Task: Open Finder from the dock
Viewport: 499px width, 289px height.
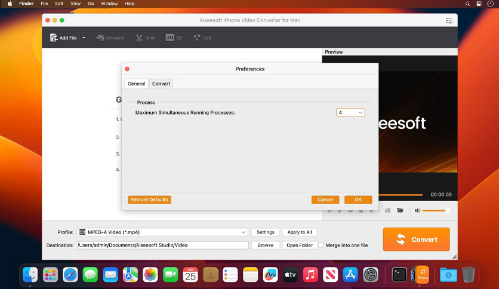Action: coord(30,274)
